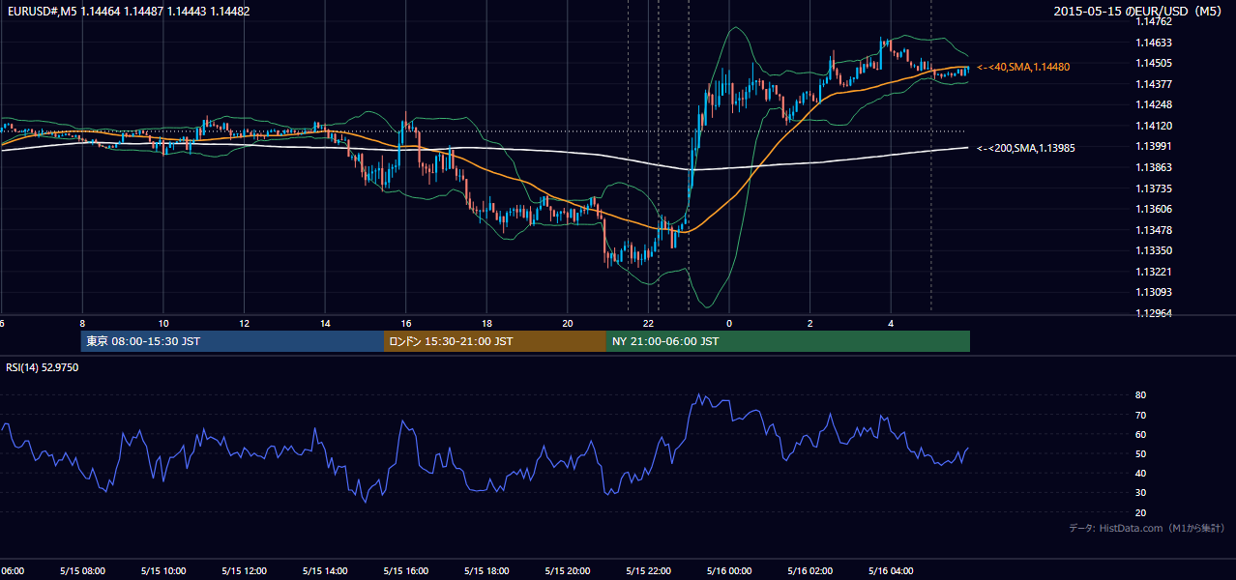Click price level 1.13863 on the axis

(x=1154, y=167)
